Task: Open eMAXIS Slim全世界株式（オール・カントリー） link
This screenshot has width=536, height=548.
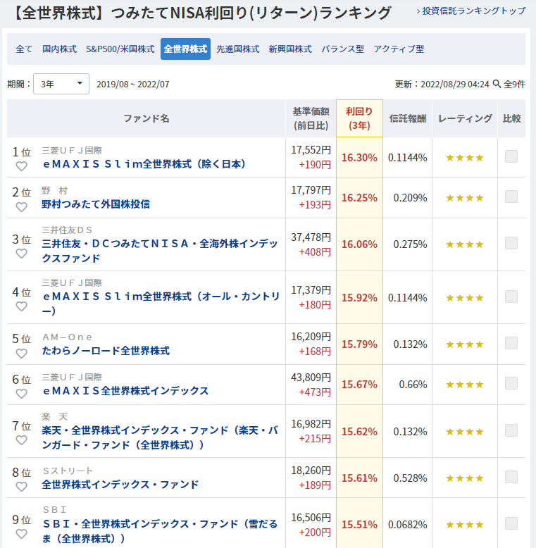Action: pos(161,304)
